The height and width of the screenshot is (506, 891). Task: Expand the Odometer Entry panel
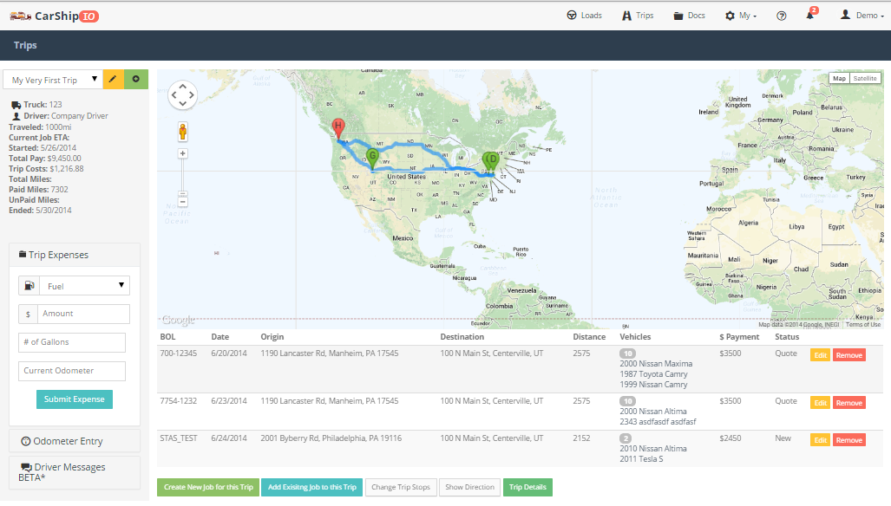(x=74, y=441)
